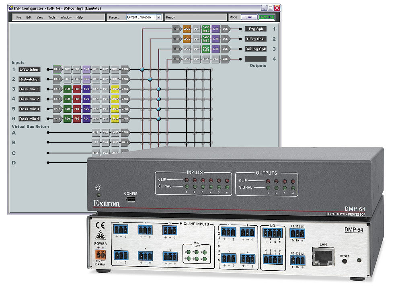Screen dimensions: 402x292
Task: Open BASS TREB block on L-Prg Spk output
Action: point(206,29)
